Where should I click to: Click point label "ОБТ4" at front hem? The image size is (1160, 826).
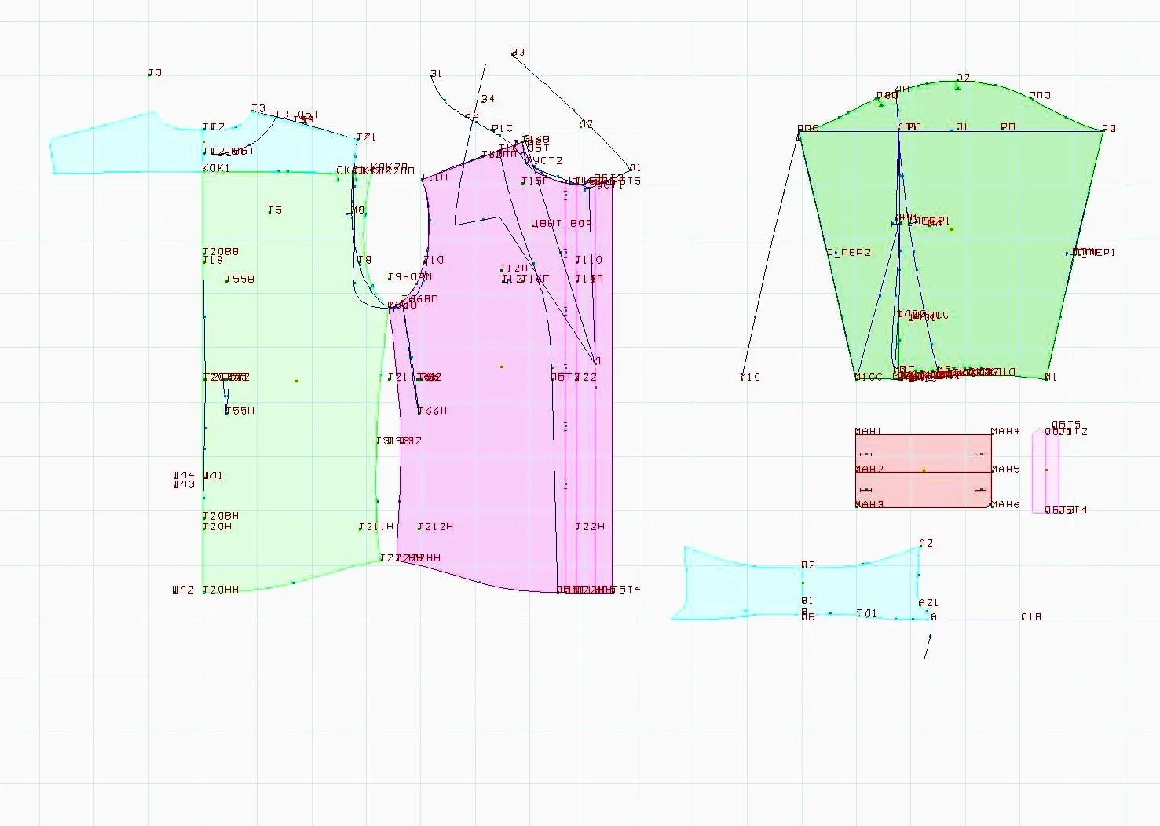click(x=626, y=590)
